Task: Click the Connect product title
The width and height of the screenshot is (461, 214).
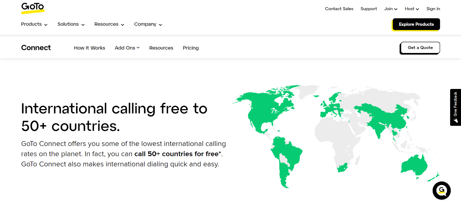Action: click(36, 48)
